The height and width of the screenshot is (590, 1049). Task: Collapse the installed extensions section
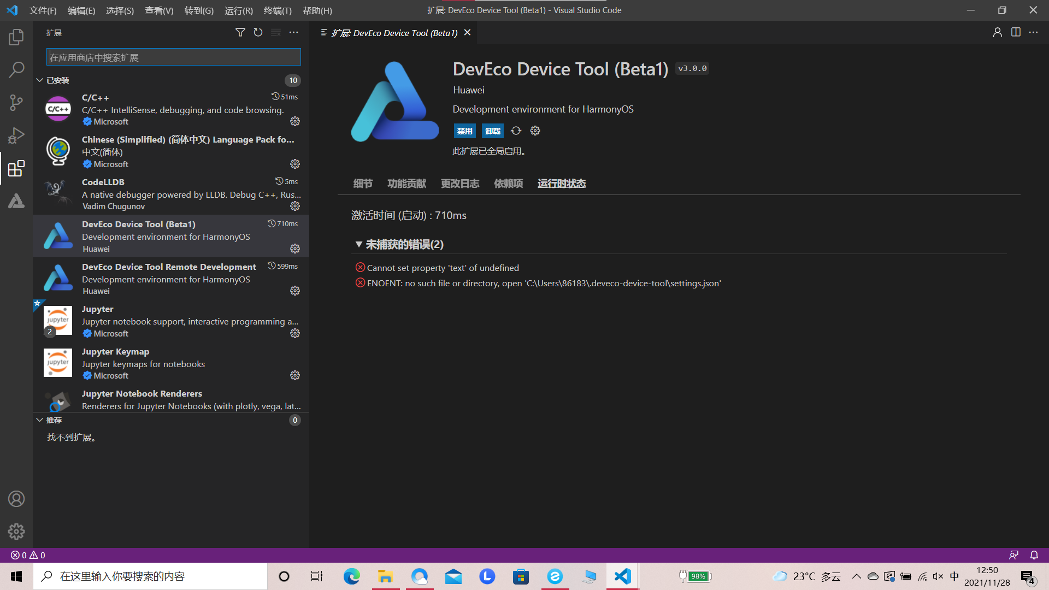pyautogui.click(x=39, y=80)
